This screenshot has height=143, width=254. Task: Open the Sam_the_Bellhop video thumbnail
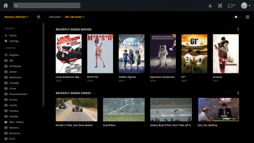pyautogui.click(x=219, y=110)
